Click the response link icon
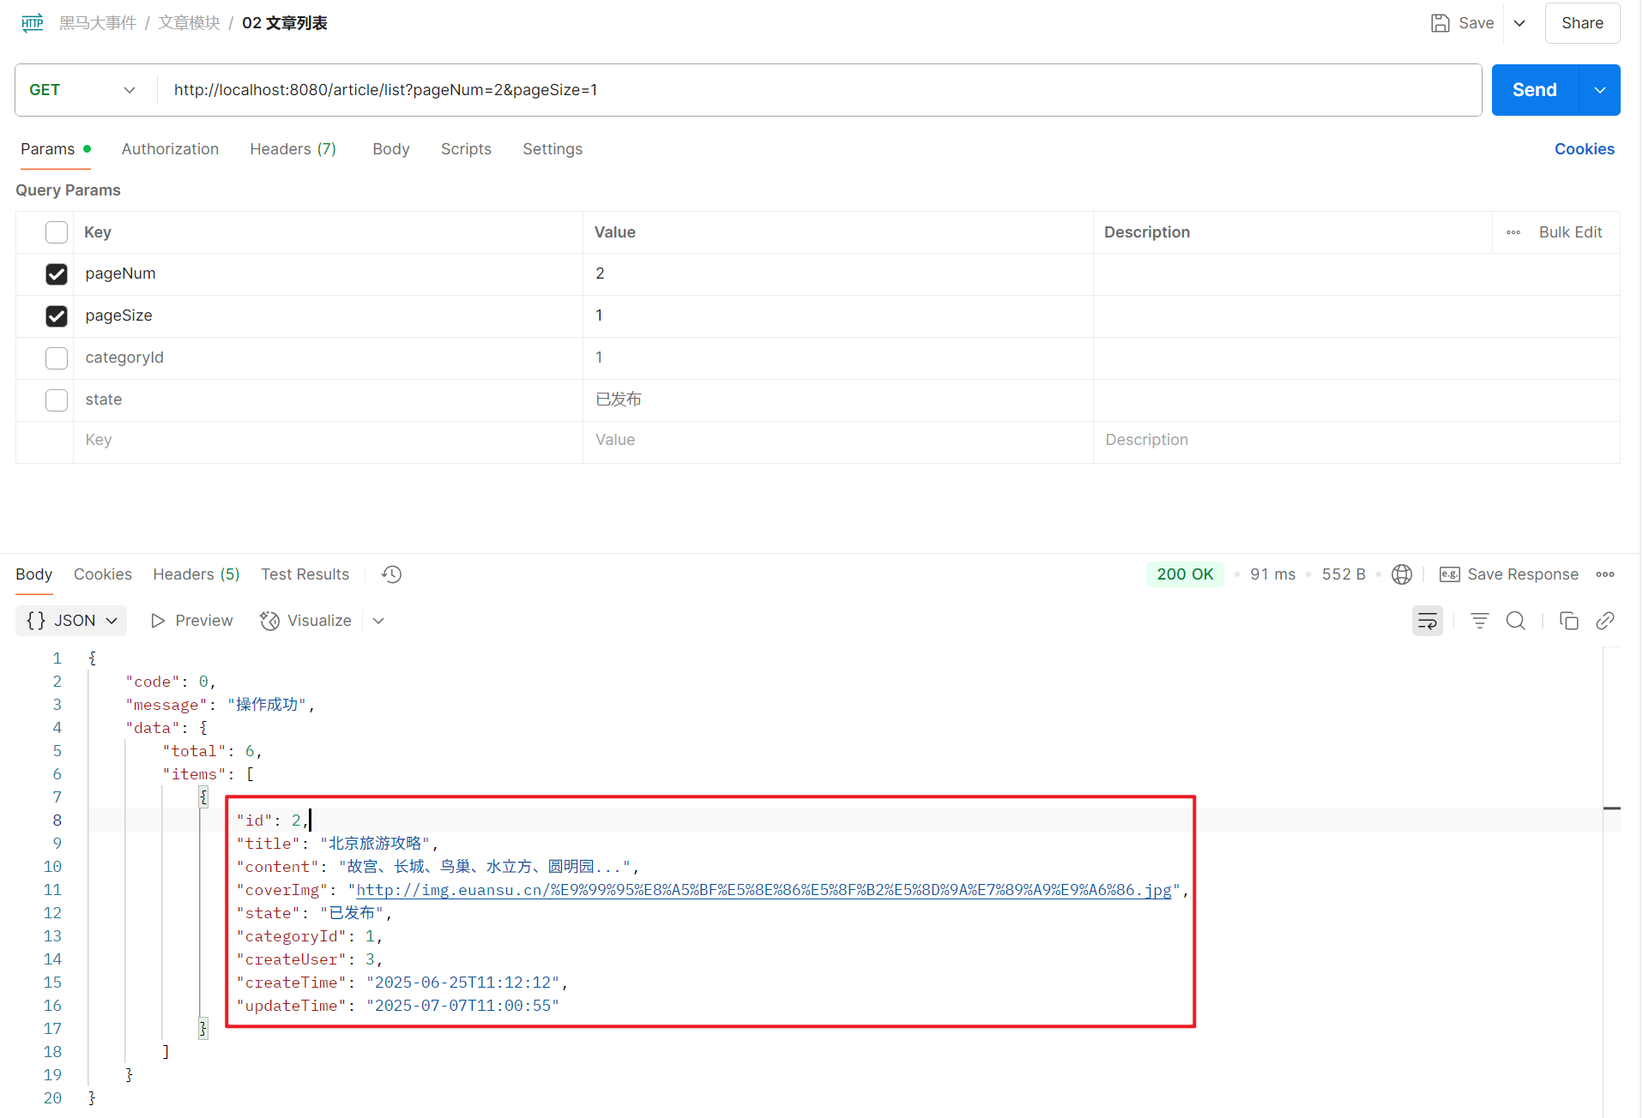The height and width of the screenshot is (1118, 1643). coord(1604,621)
